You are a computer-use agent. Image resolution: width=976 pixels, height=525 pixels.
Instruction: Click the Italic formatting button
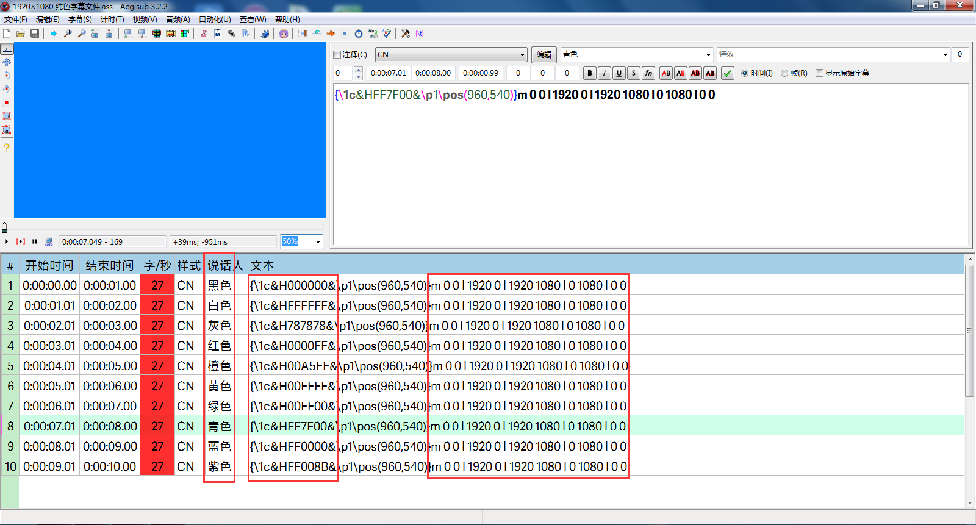point(604,73)
